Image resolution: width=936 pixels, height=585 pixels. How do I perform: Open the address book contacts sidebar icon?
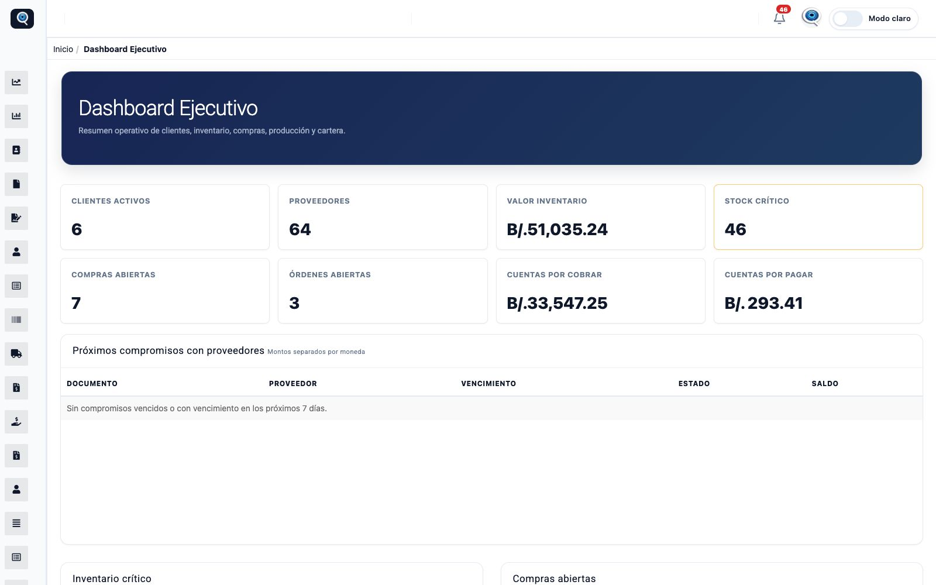16,150
